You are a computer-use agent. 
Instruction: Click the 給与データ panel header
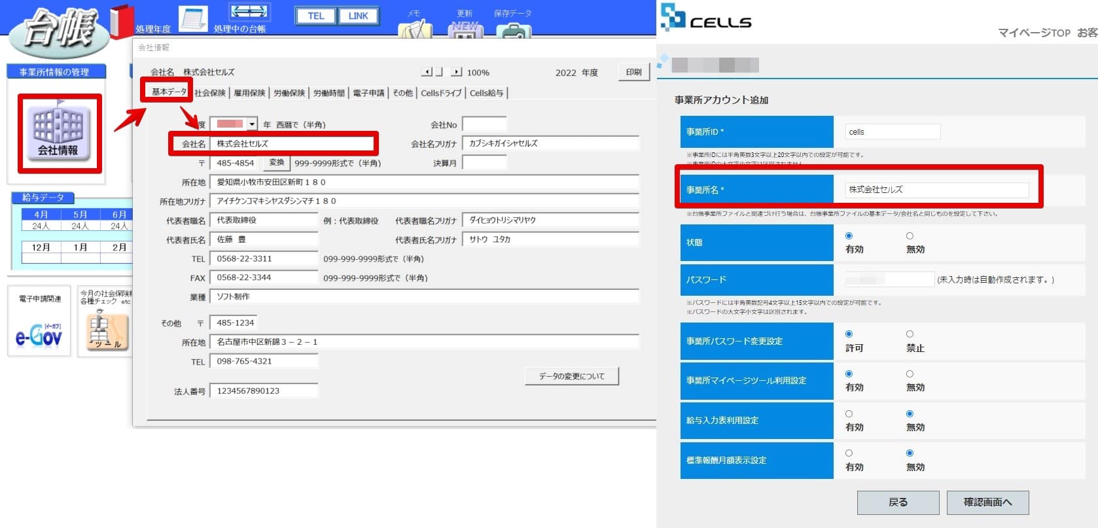(x=43, y=197)
